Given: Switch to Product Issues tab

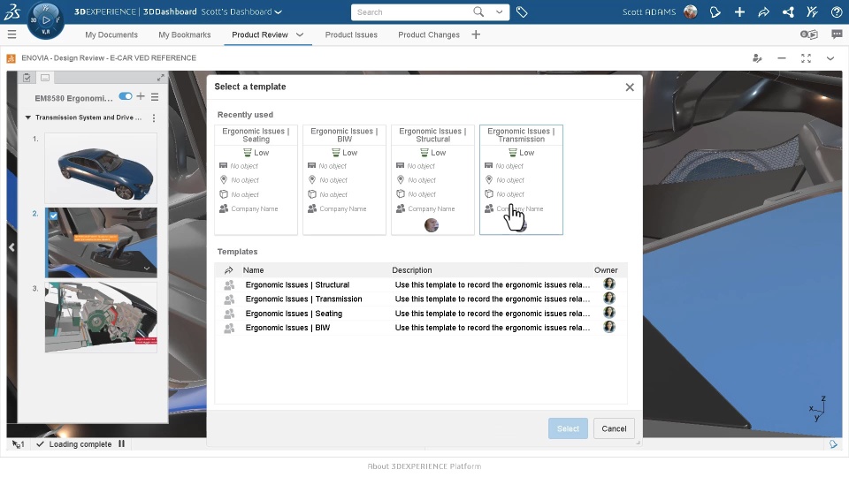Looking at the screenshot, I should point(351,34).
